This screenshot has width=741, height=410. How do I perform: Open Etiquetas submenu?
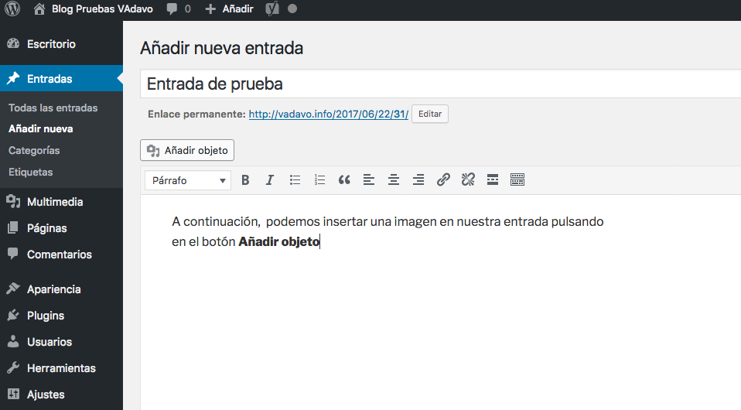point(31,173)
